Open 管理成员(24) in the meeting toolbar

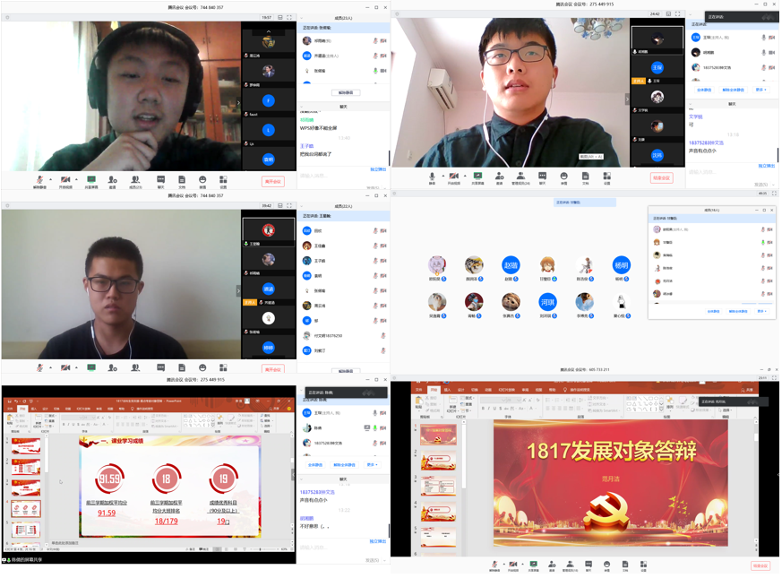click(520, 177)
